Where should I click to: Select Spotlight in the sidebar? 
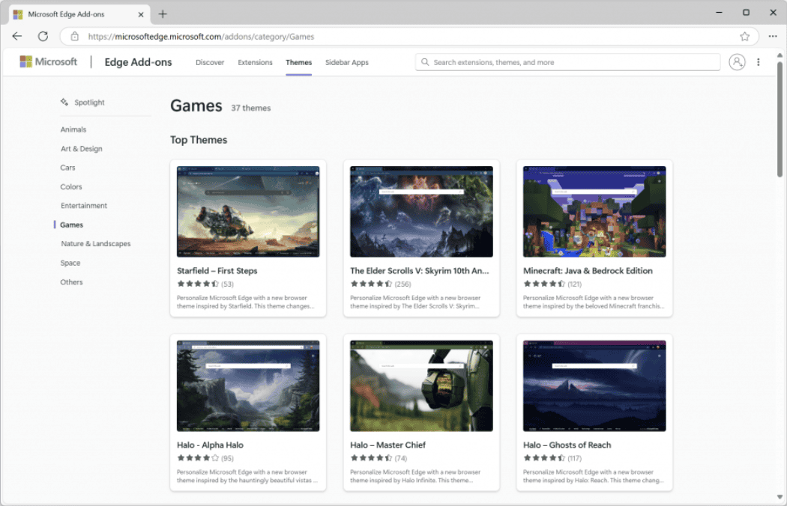[89, 103]
